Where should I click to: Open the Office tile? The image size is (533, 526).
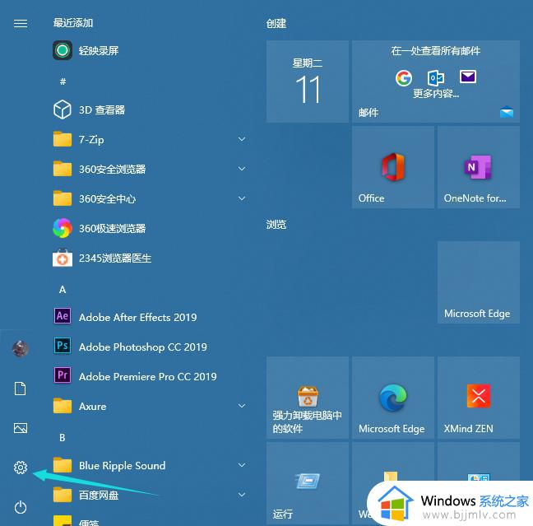[393, 167]
